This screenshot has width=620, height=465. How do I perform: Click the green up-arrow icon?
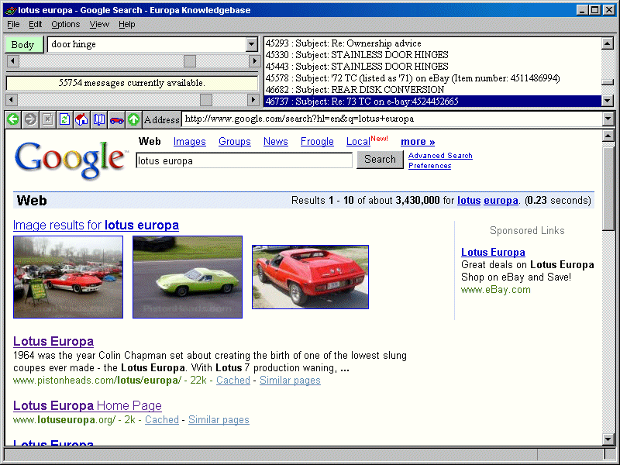click(x=133, y=119)
